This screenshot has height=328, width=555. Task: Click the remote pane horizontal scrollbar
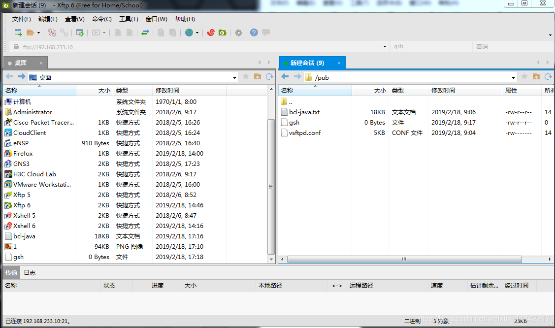coord(404,260)
